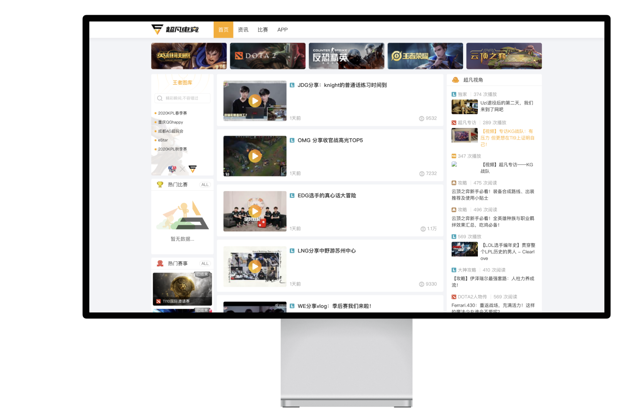The height and width of the screenshot is (419, 633).
Task: Click the view-count eye icon beside 7232
Action: pyautogui.click(x=422, y=174)
